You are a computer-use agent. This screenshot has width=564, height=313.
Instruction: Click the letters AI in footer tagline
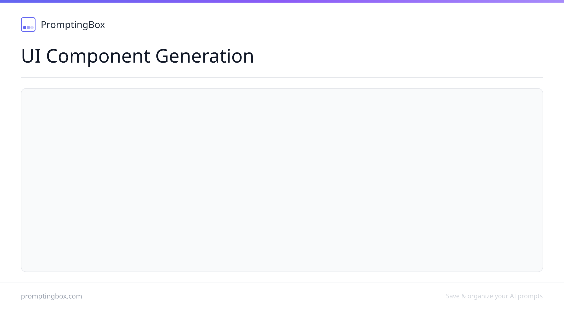(x=513, y=296)
